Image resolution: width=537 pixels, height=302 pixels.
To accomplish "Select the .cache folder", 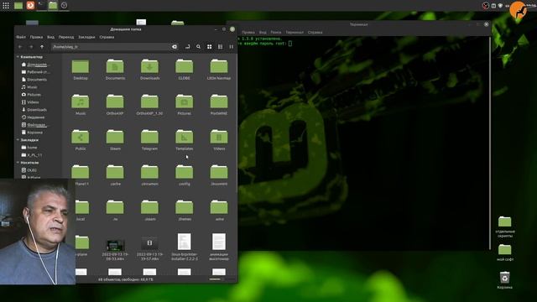I will [115, 172].
